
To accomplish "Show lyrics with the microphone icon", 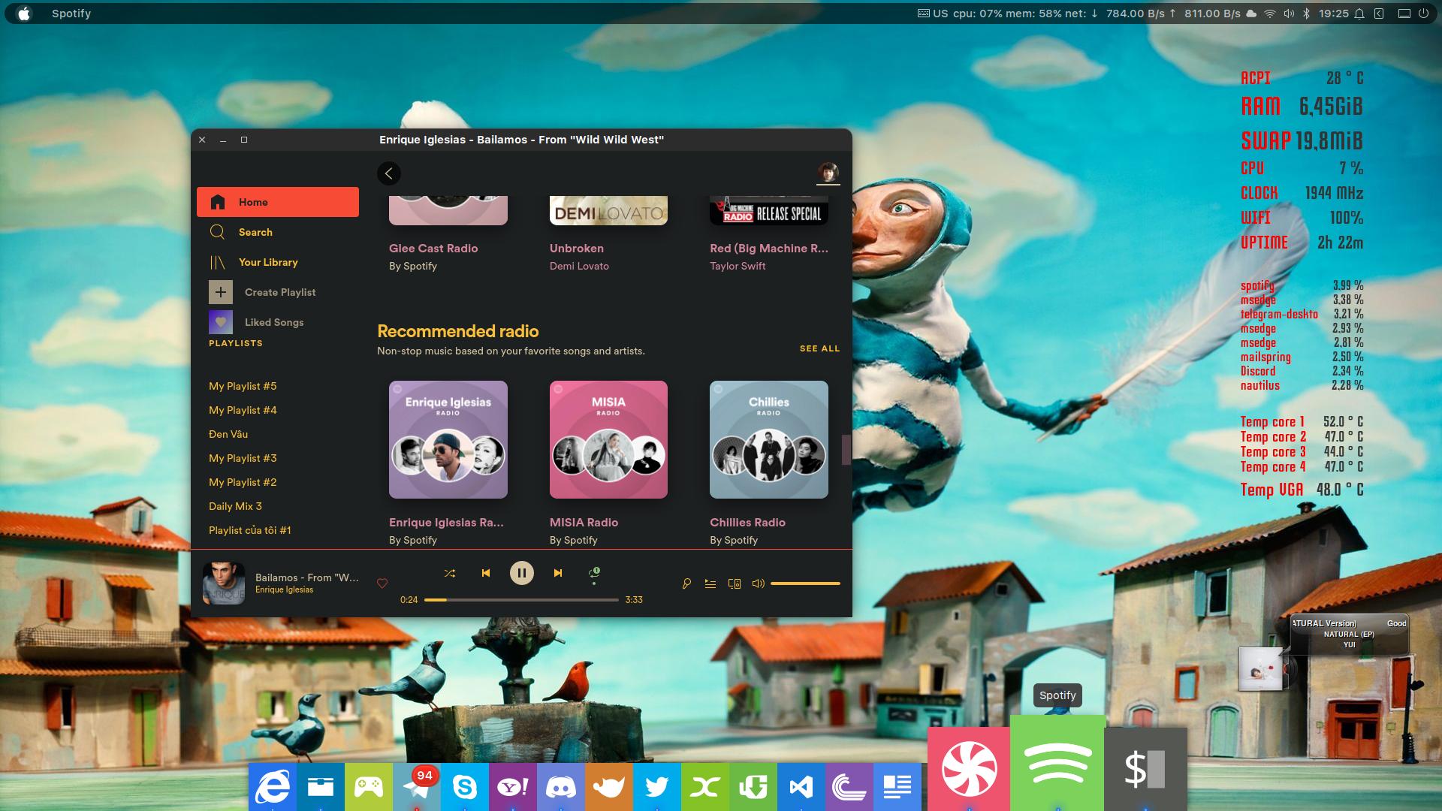I will (686, 583).
